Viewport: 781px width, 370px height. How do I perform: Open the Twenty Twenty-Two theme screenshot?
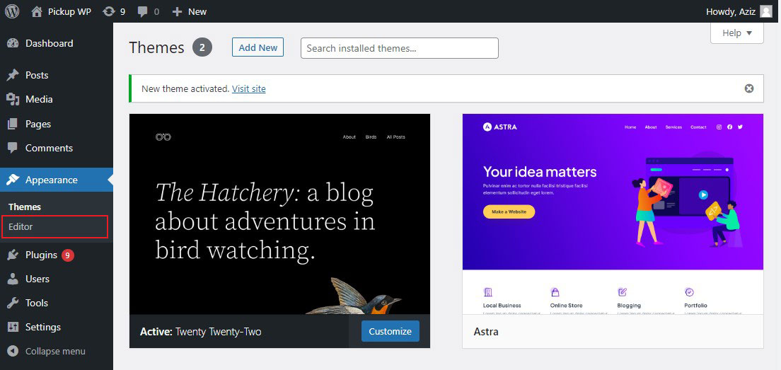tap(280, 214)
